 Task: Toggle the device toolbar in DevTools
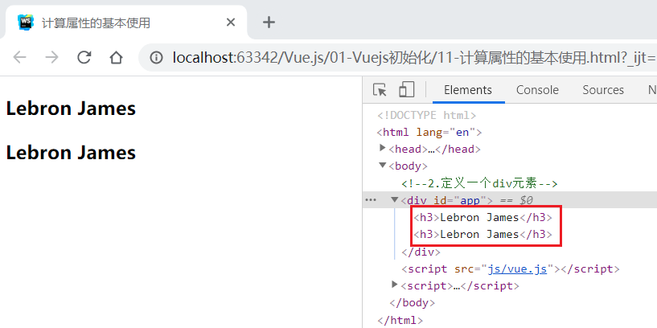pos(406,90)
